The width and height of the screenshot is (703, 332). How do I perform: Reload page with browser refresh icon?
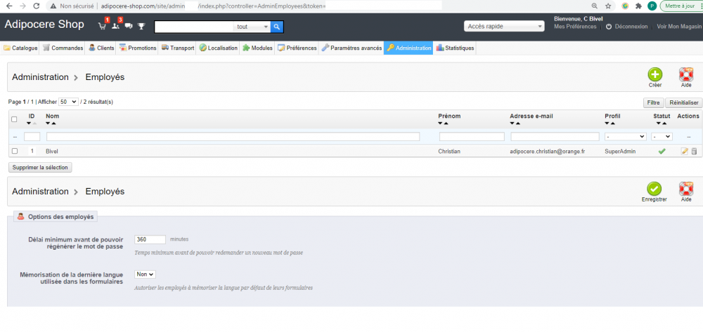click(37, 6)
